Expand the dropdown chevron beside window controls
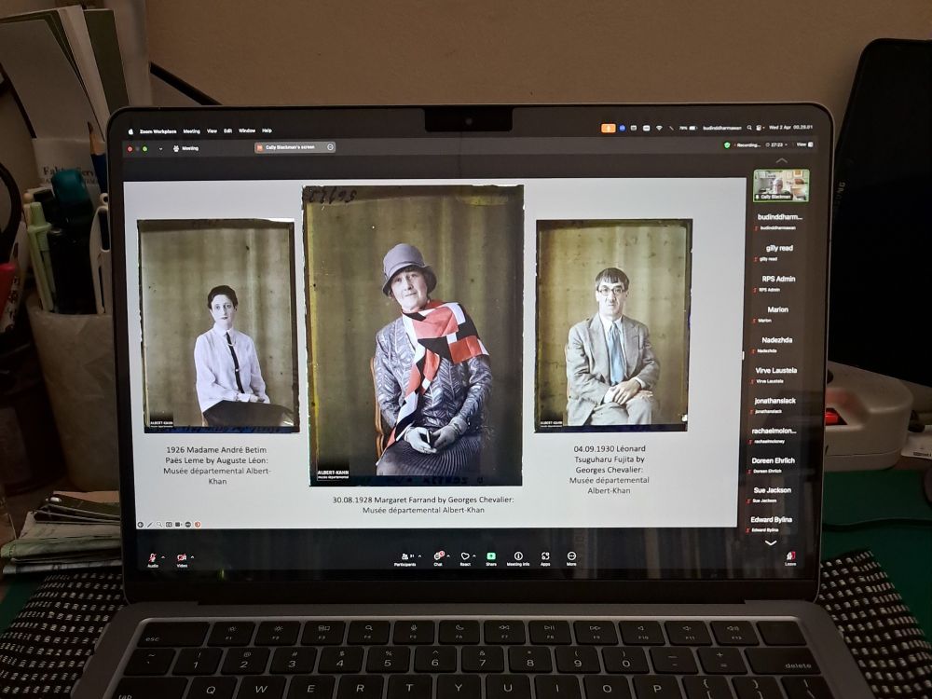This screenshot has width=932, height=699. point(160,148)
